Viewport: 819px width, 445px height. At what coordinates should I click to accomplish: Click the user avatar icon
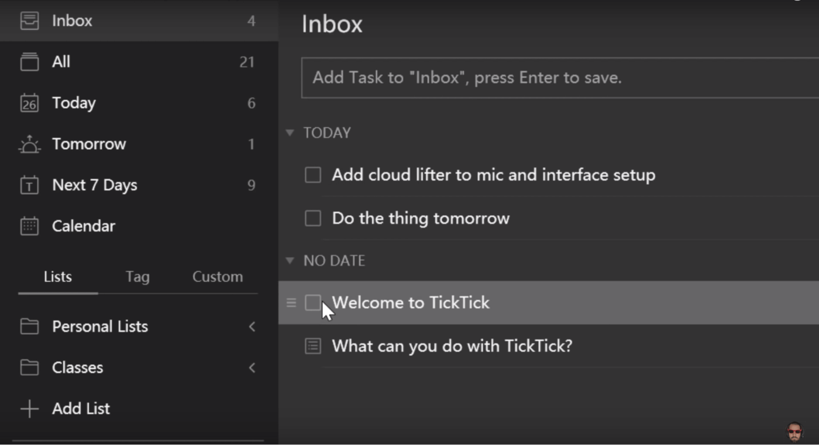click(x=794, y=432)
